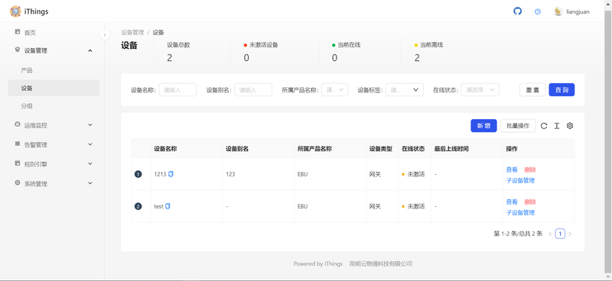Expand the 规则引擎 menu chevron
Screen dimensions: 612x281
pos(90,164)
